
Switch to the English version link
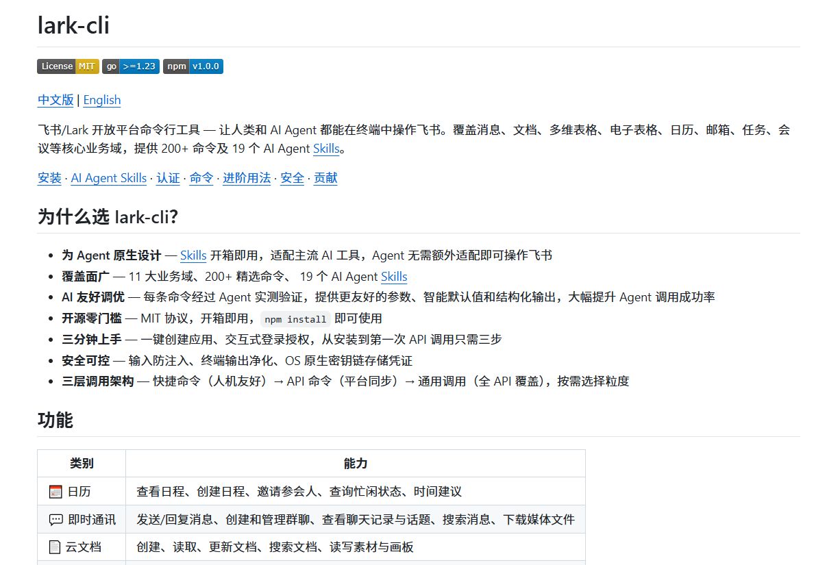102,100
